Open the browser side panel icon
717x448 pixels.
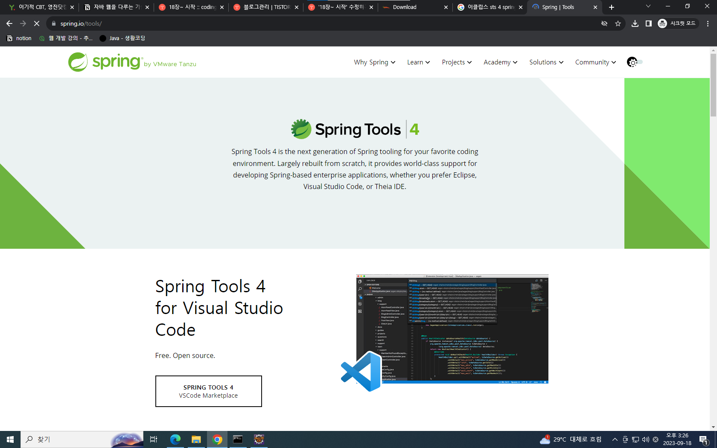click(649, 23)
